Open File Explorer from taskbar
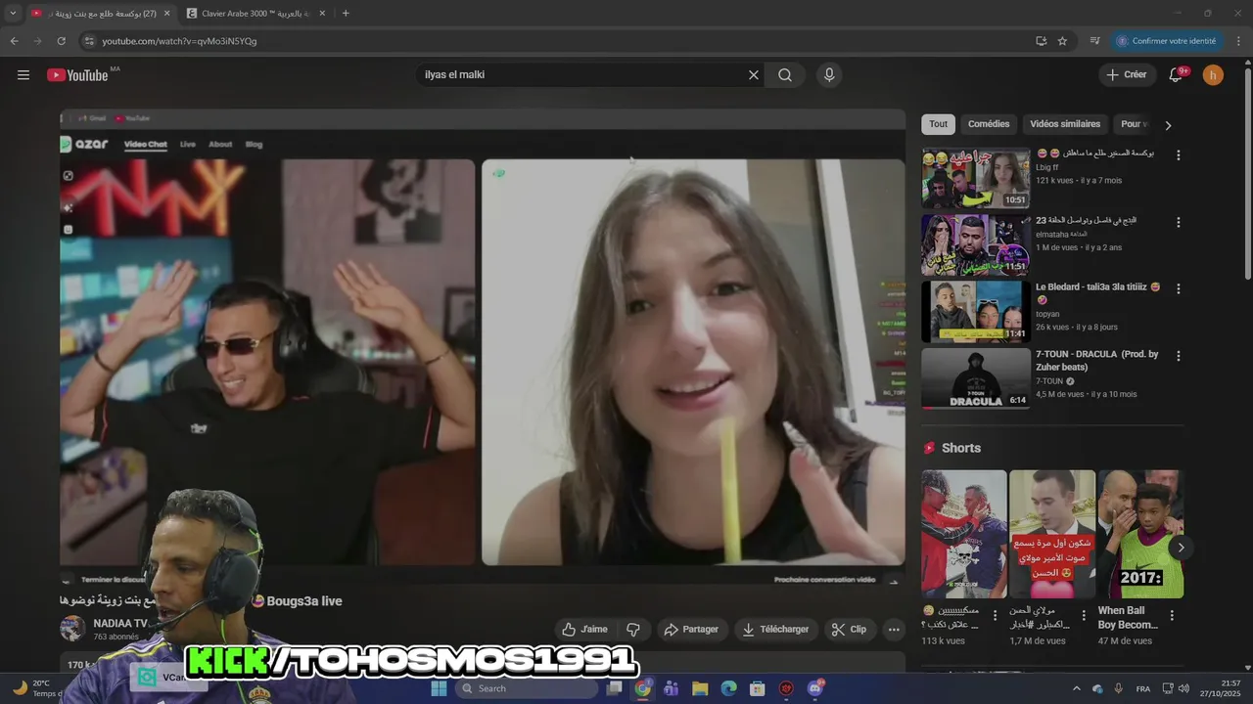The height and width of the screenshot is (704, 1253). tap(700, 688)
